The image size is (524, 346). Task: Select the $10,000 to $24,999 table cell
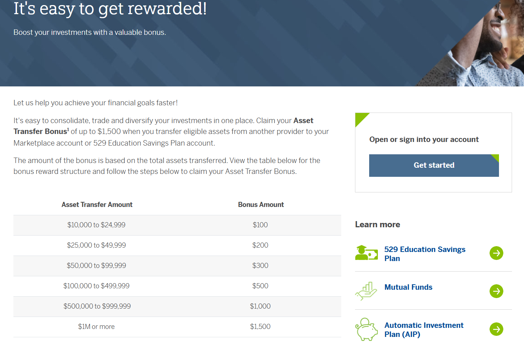pos(96,225)
